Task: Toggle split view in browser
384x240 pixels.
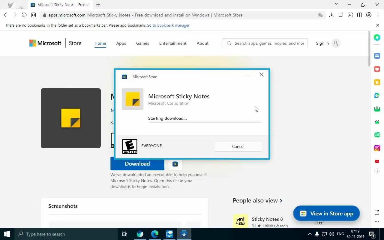Action: point(359,15)
